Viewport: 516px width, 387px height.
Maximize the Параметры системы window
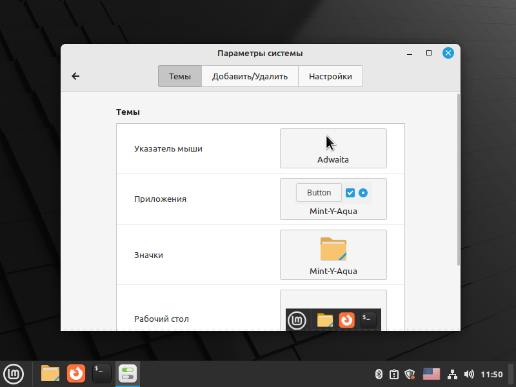tap(429, 53)
